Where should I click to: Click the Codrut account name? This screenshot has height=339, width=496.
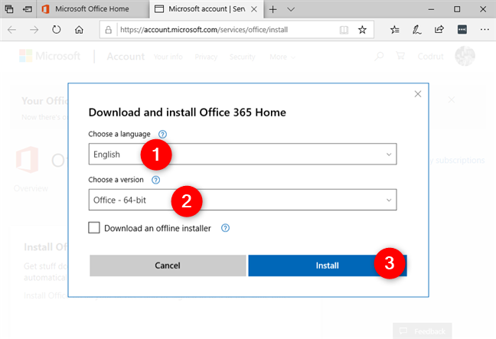430,57
